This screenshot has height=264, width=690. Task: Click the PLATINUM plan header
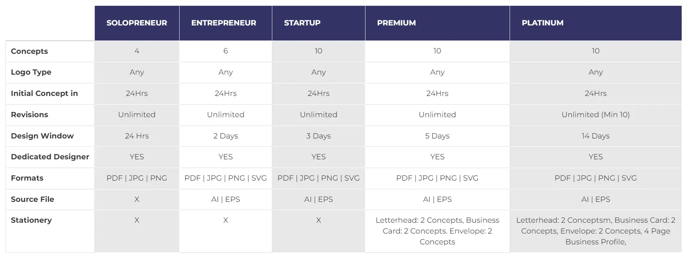pyautogui.click(x=596, y=23)
